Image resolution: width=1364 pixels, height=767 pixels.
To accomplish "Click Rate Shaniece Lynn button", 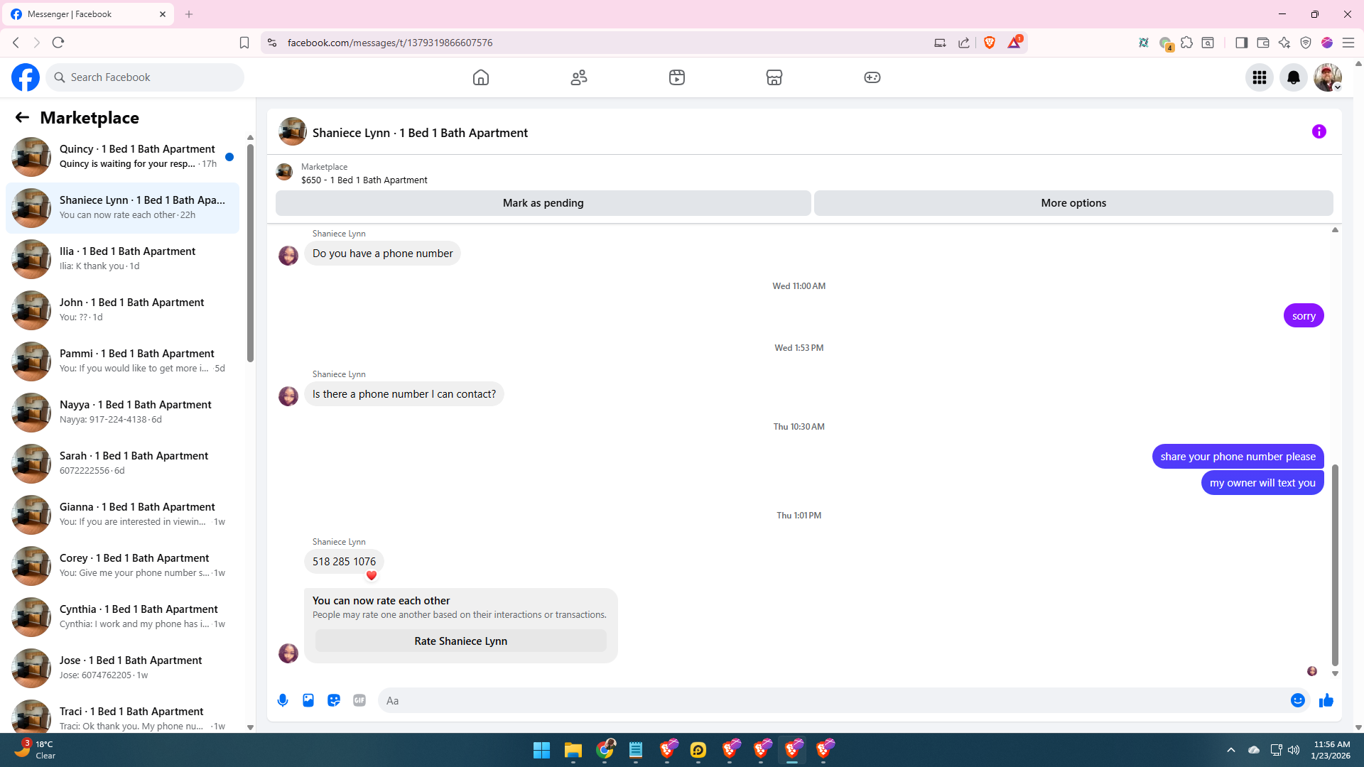I will pyautogui.click(x=460, y=641).
